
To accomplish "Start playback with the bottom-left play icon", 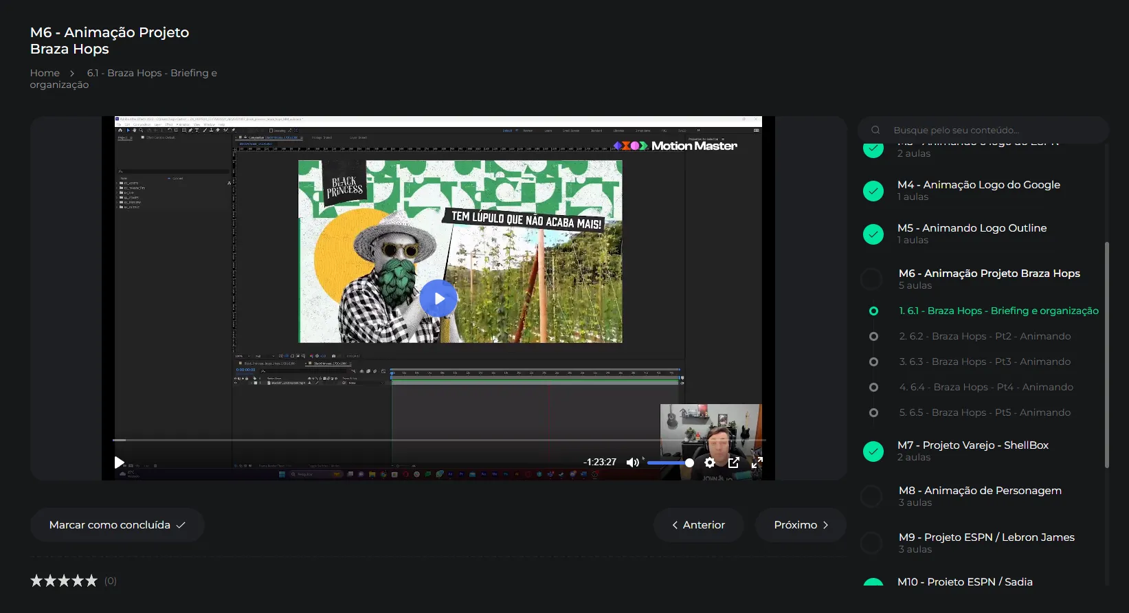I will tap(119, 462).
